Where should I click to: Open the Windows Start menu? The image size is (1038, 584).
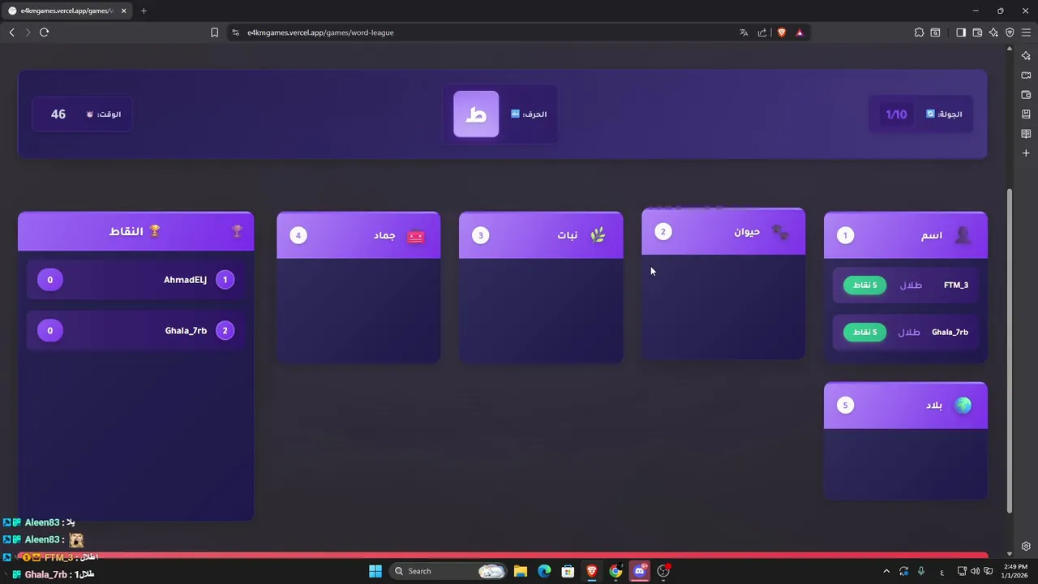375,571
